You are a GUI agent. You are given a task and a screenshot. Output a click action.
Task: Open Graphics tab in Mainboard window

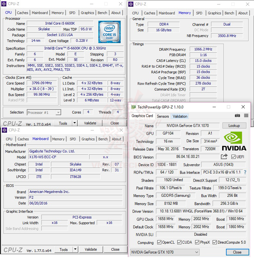(x=88, y=139)
